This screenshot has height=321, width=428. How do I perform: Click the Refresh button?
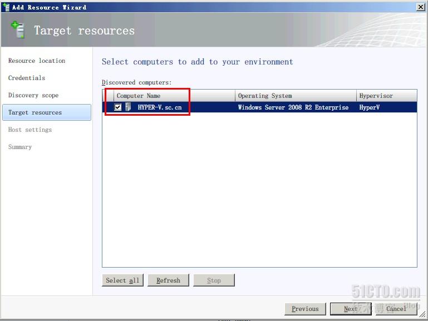click(x=168, y=280)
